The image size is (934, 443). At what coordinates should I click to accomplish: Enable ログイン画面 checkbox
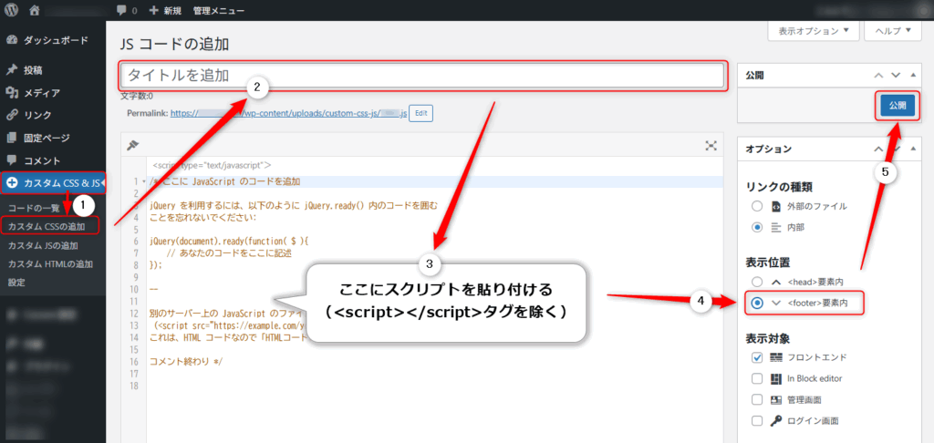click(757, 421)
